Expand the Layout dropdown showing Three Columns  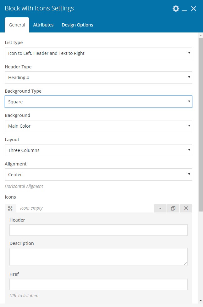[x=99, y=150]
